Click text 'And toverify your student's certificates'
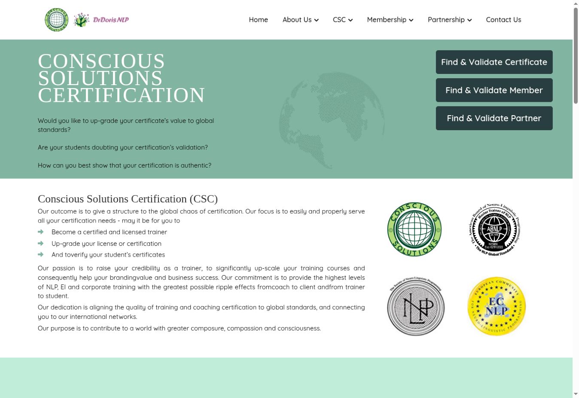 click(x=108, y=255)
